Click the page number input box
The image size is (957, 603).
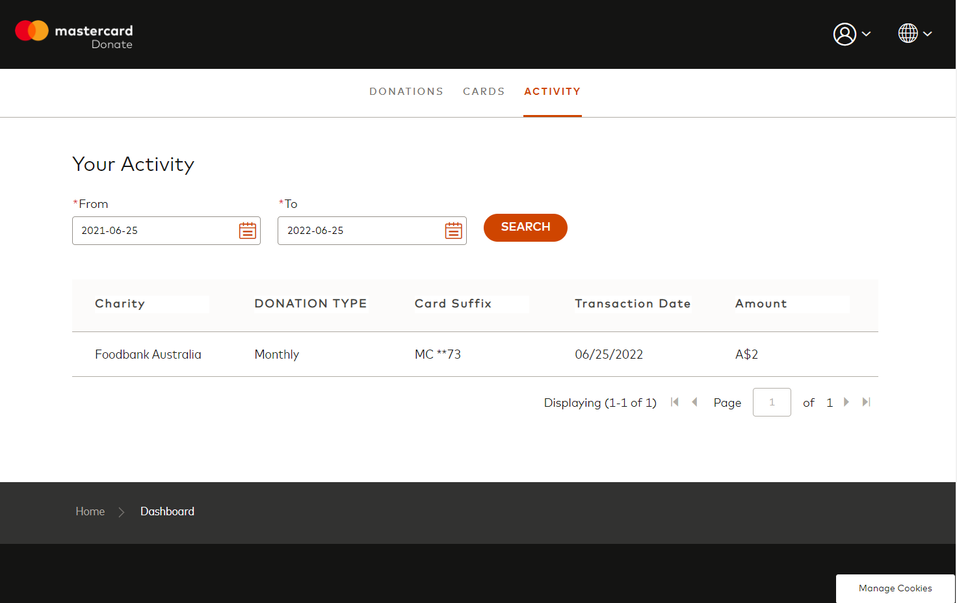(x=772, y=402)
